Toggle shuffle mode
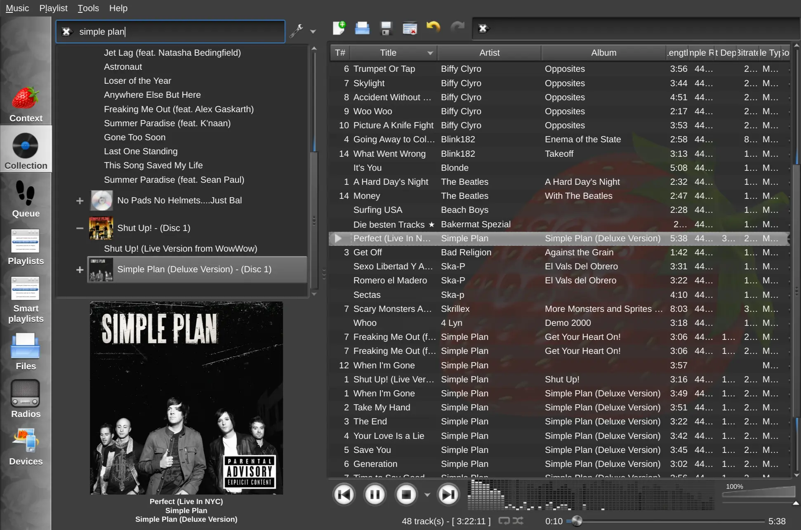The height and width of the screenshot is (530, 801). 518,521
